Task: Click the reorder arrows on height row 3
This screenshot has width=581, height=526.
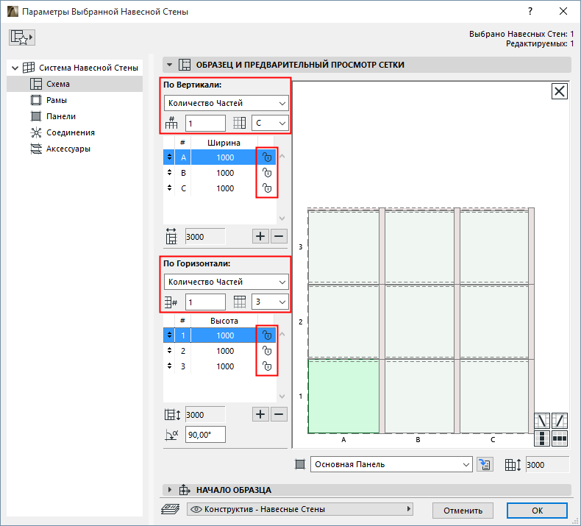Action: (x=169, y=366)
